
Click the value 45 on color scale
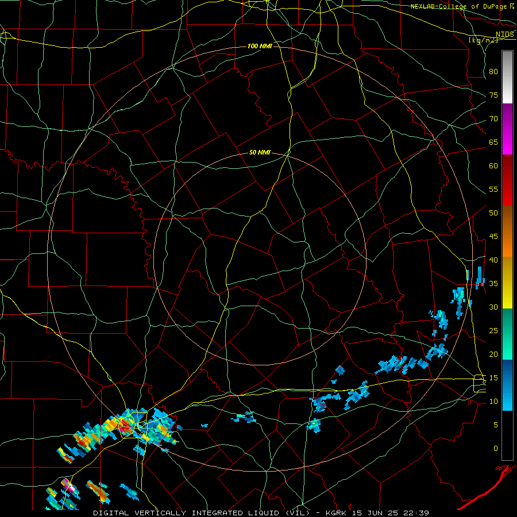coord(493,237)
